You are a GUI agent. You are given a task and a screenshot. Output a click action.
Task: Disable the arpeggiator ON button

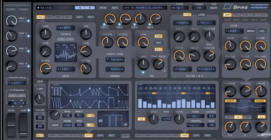141,119
